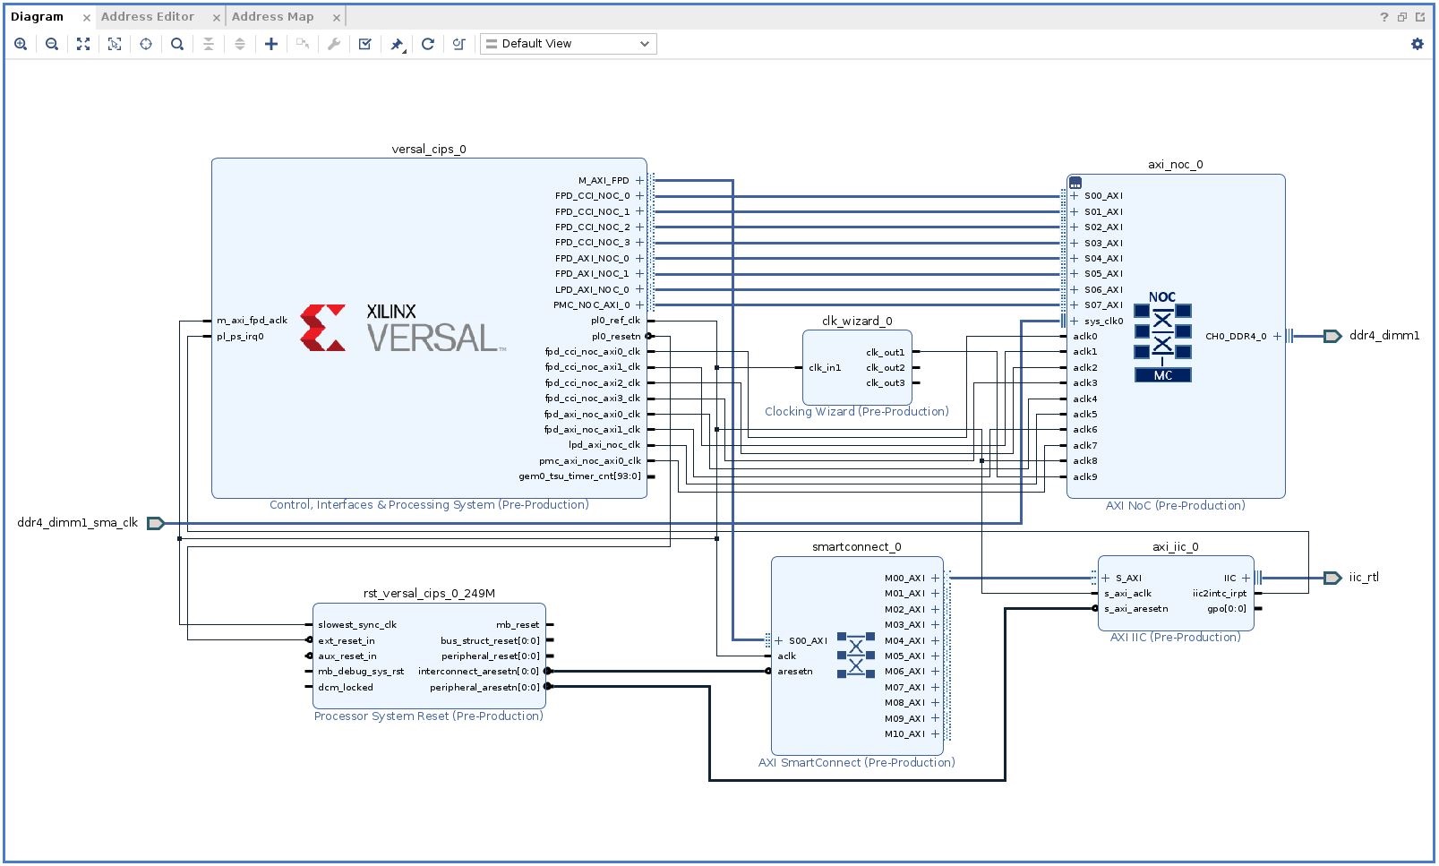
Task: Click the Zoom Out toolbar icon
Action: click(x=52, y=44)
